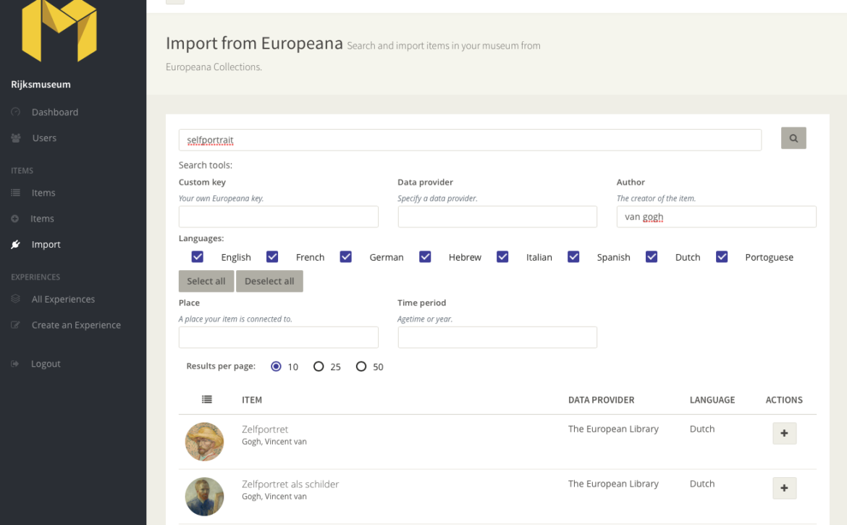
Task: Open the Zelfportret item title
Action: (265, 429)
